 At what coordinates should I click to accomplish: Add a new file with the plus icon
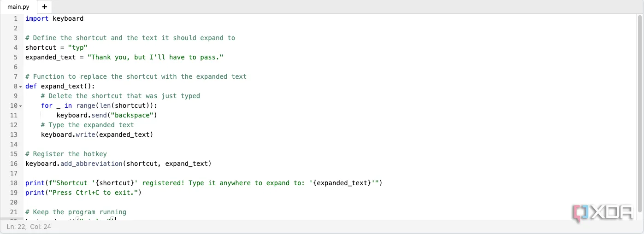[x=44, y=7]
